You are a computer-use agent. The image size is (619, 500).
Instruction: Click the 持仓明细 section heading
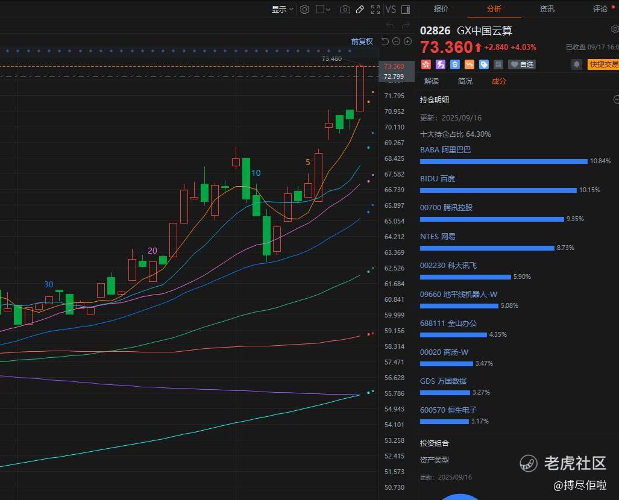pos(434,100)
